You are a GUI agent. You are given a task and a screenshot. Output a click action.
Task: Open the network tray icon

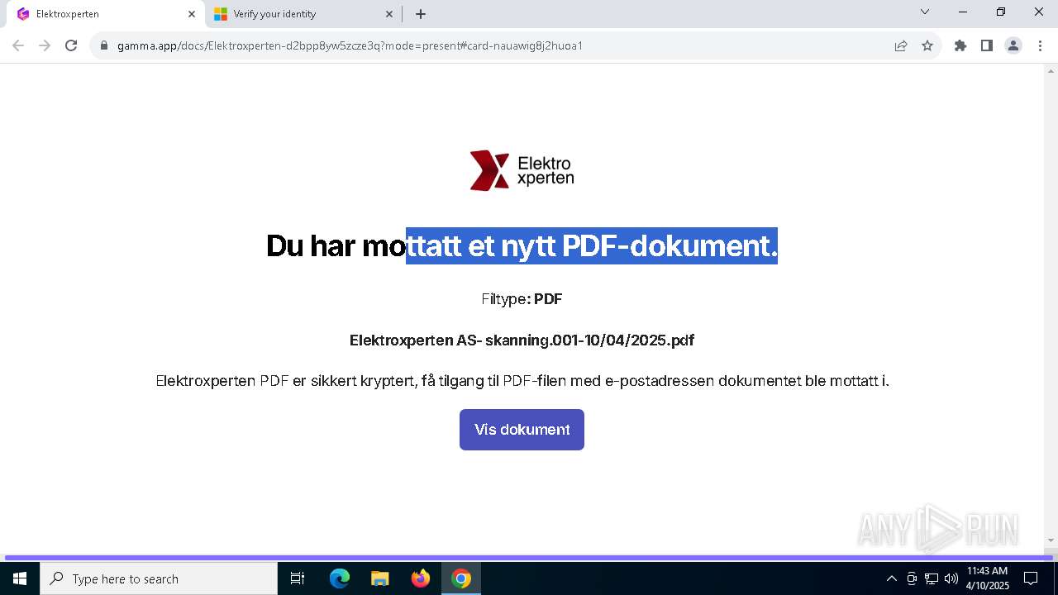click(x=932, y=578)
